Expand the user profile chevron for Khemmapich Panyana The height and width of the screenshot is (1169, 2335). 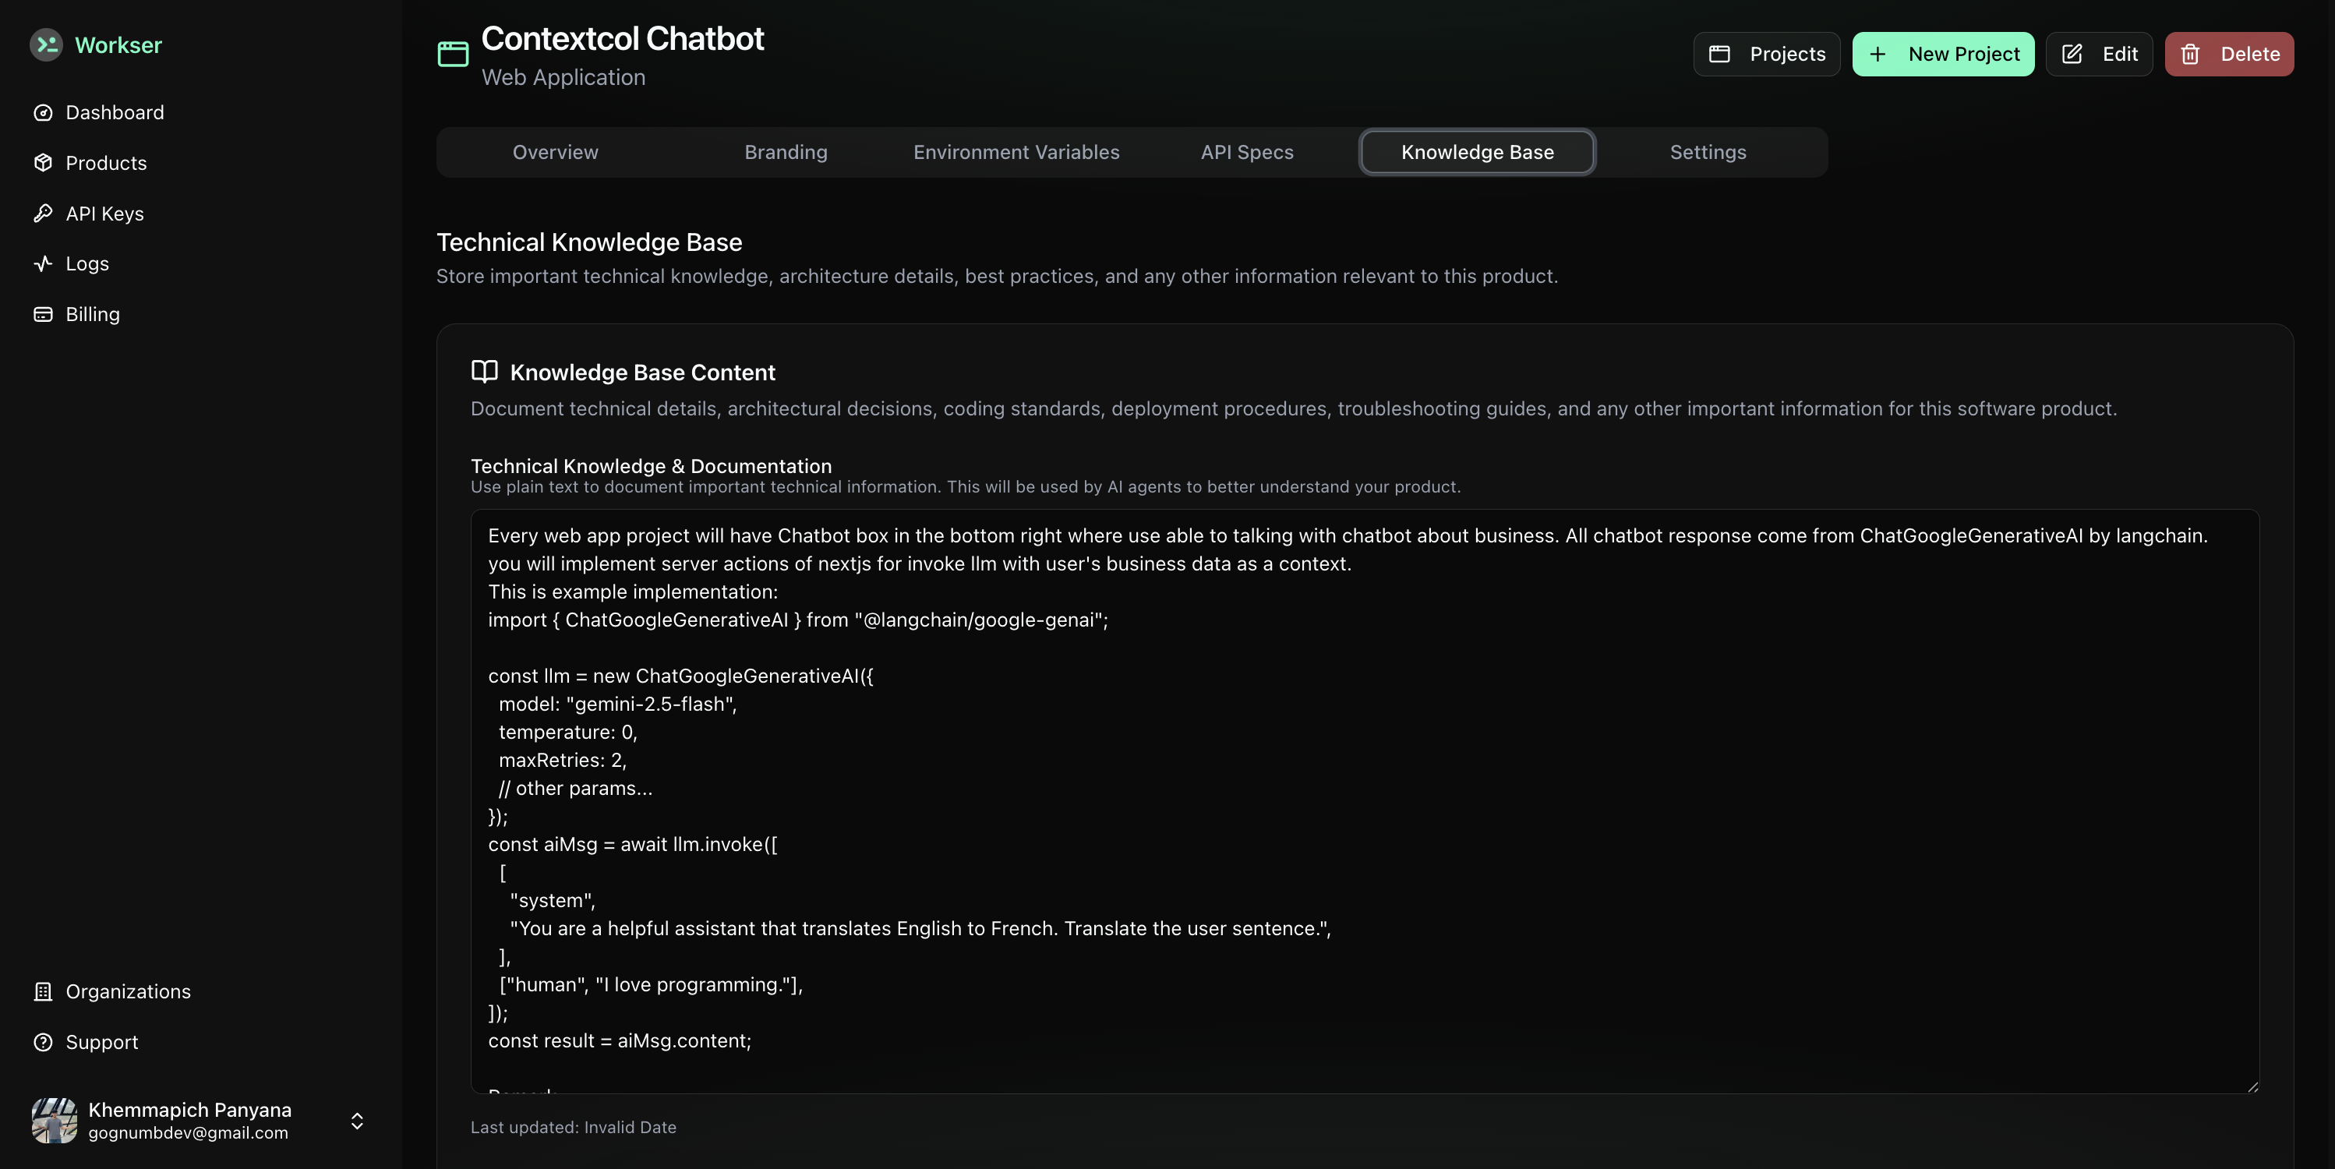[356, 1121]
